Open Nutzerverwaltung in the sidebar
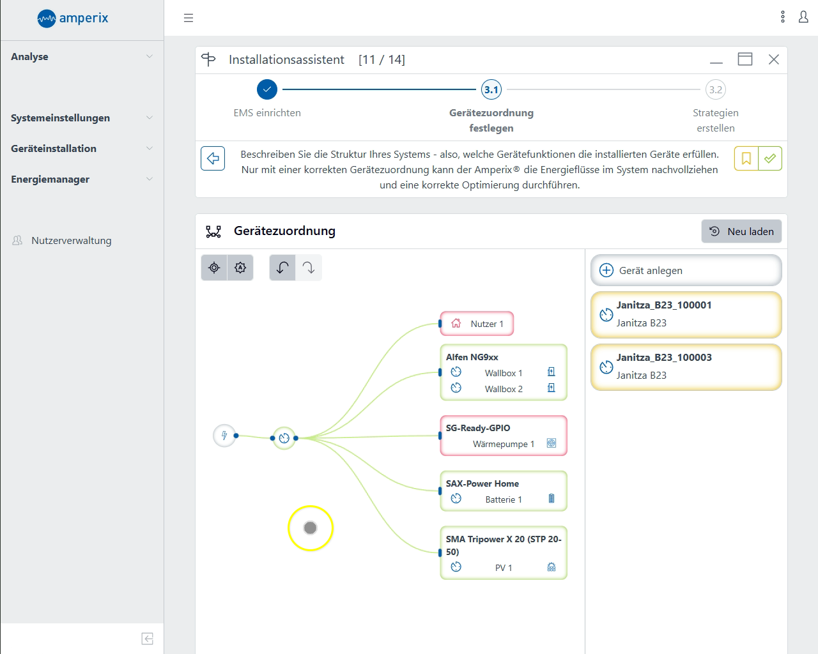Image resolution: width=818 pixels, height=654 pixels. (x=82, y=240)
